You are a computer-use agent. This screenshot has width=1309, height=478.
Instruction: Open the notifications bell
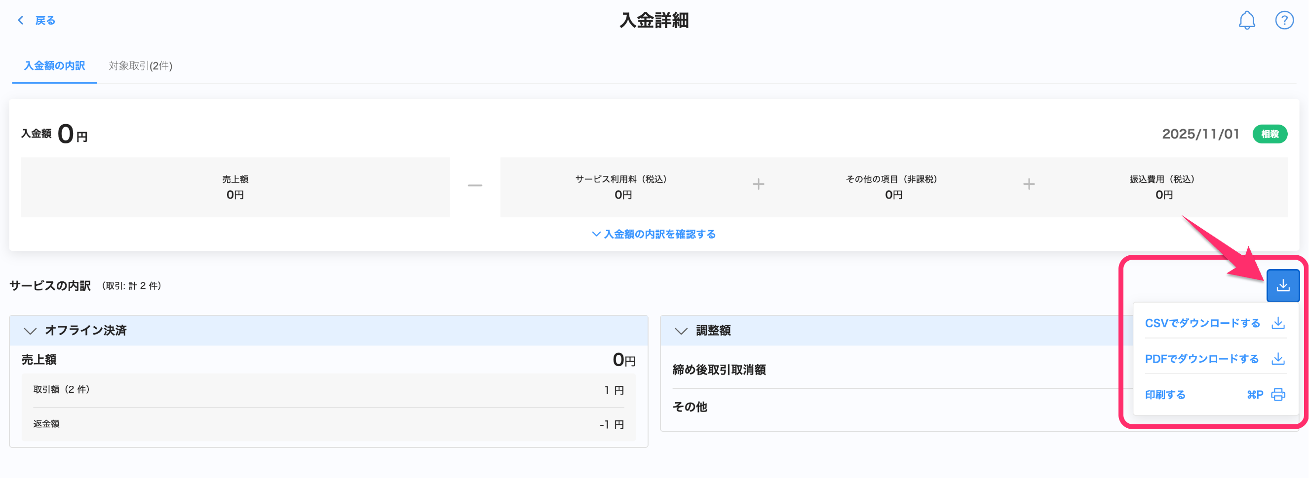point(1246,20)
